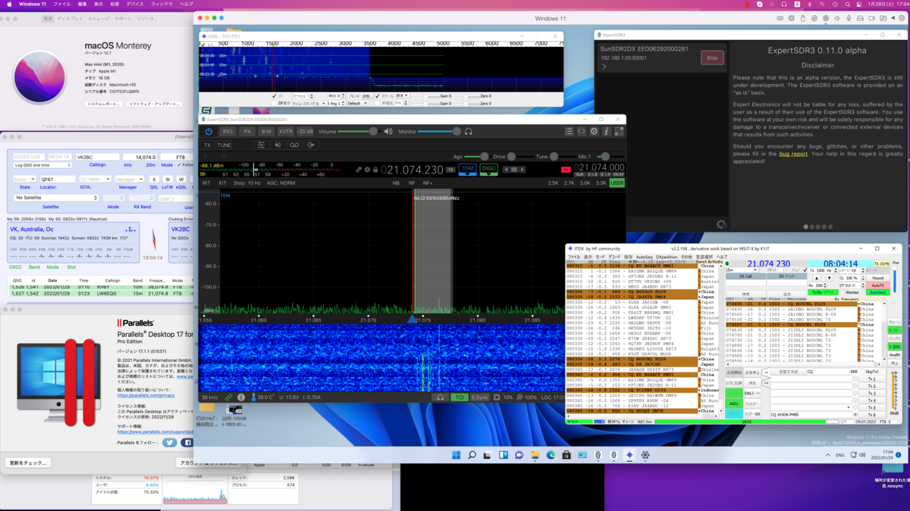Click the QF67 locator input field
Viewport: 910px width, 511px height.
(x=56, y=179)
